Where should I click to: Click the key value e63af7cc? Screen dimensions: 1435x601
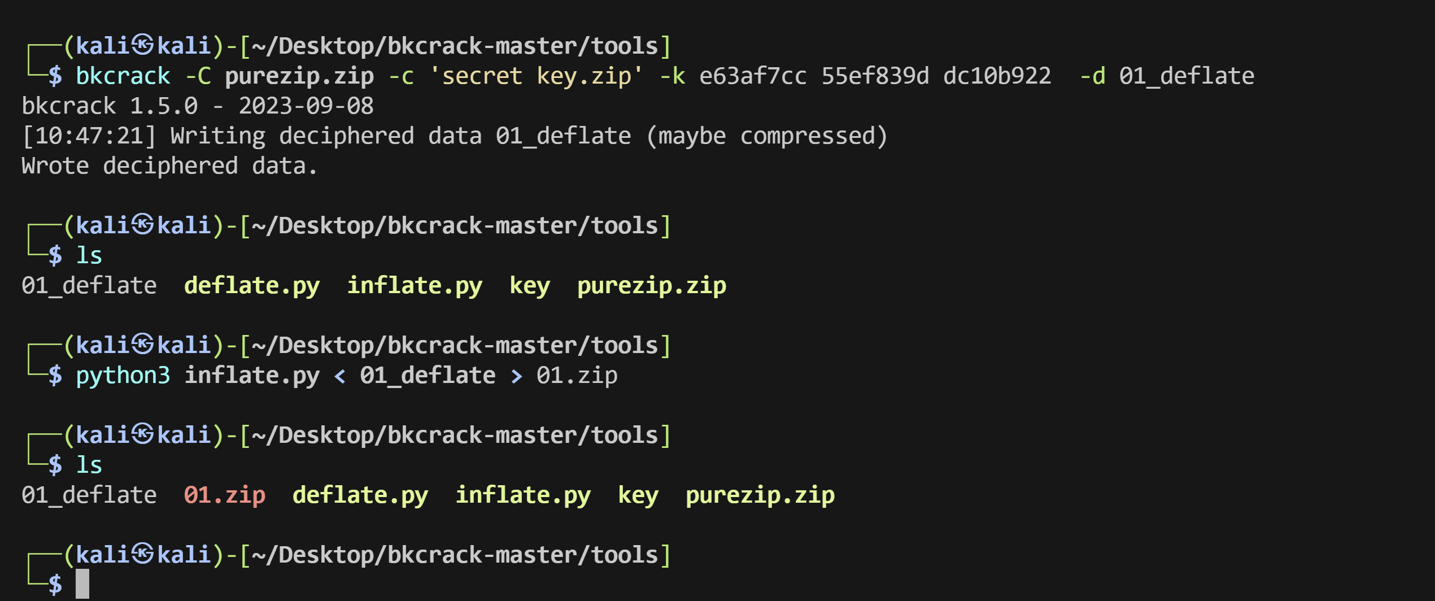753,76
